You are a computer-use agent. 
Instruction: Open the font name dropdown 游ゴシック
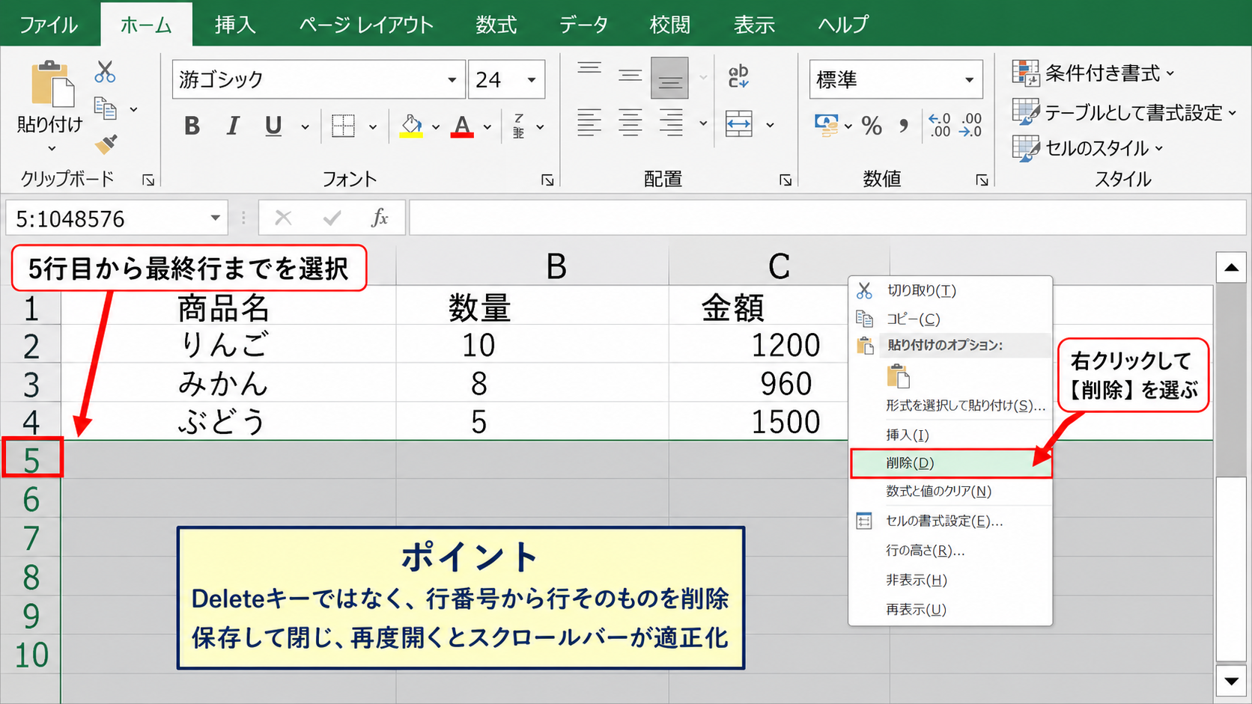tap(452, 80)
